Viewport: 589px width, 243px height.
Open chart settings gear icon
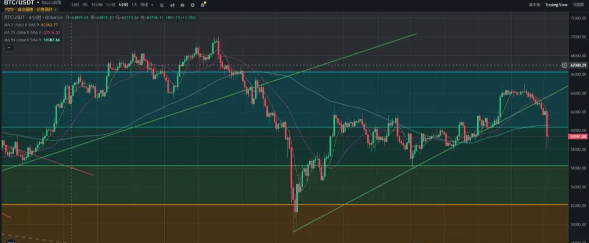click(202, 5)
